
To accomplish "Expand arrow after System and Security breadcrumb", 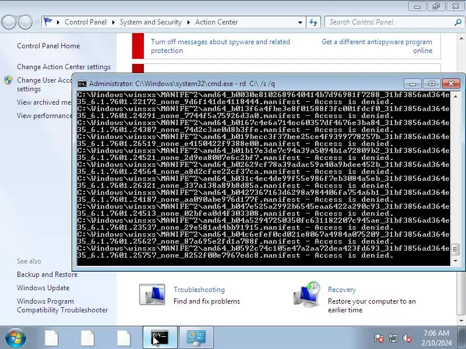I will tap(188, 22).
